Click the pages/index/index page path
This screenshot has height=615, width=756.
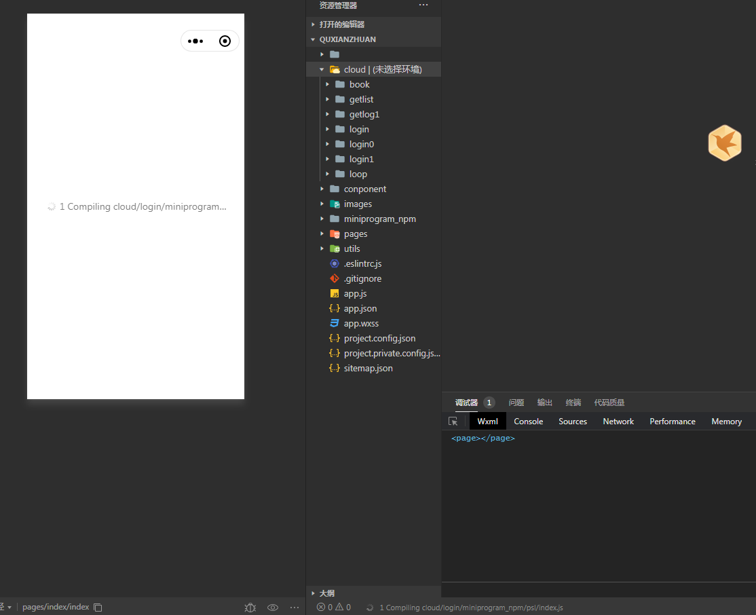tap(56, 607)
